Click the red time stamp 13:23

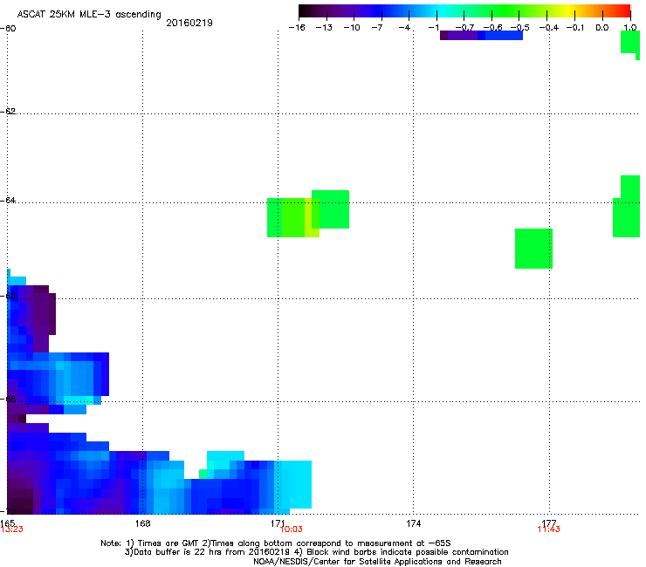pos(12,529)
